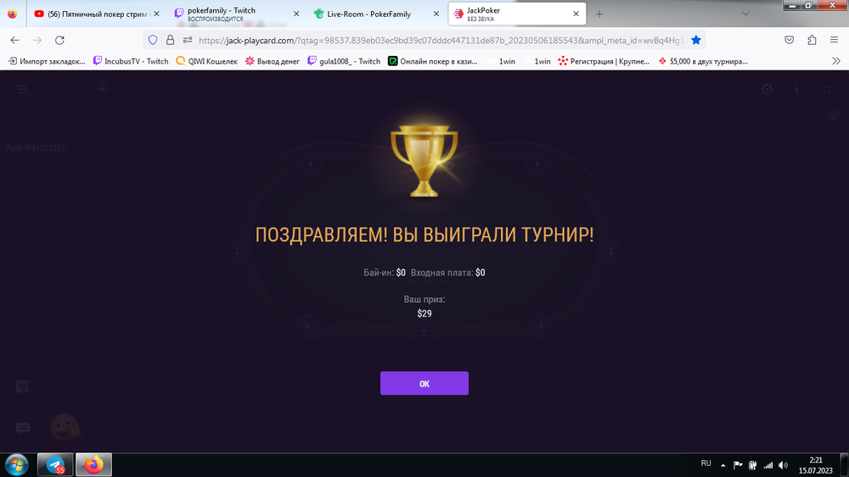Image resolution: width=849 pixels, height=477 pixels.
Task: Save page to Pocket icon
Action: tap(790, 40)
